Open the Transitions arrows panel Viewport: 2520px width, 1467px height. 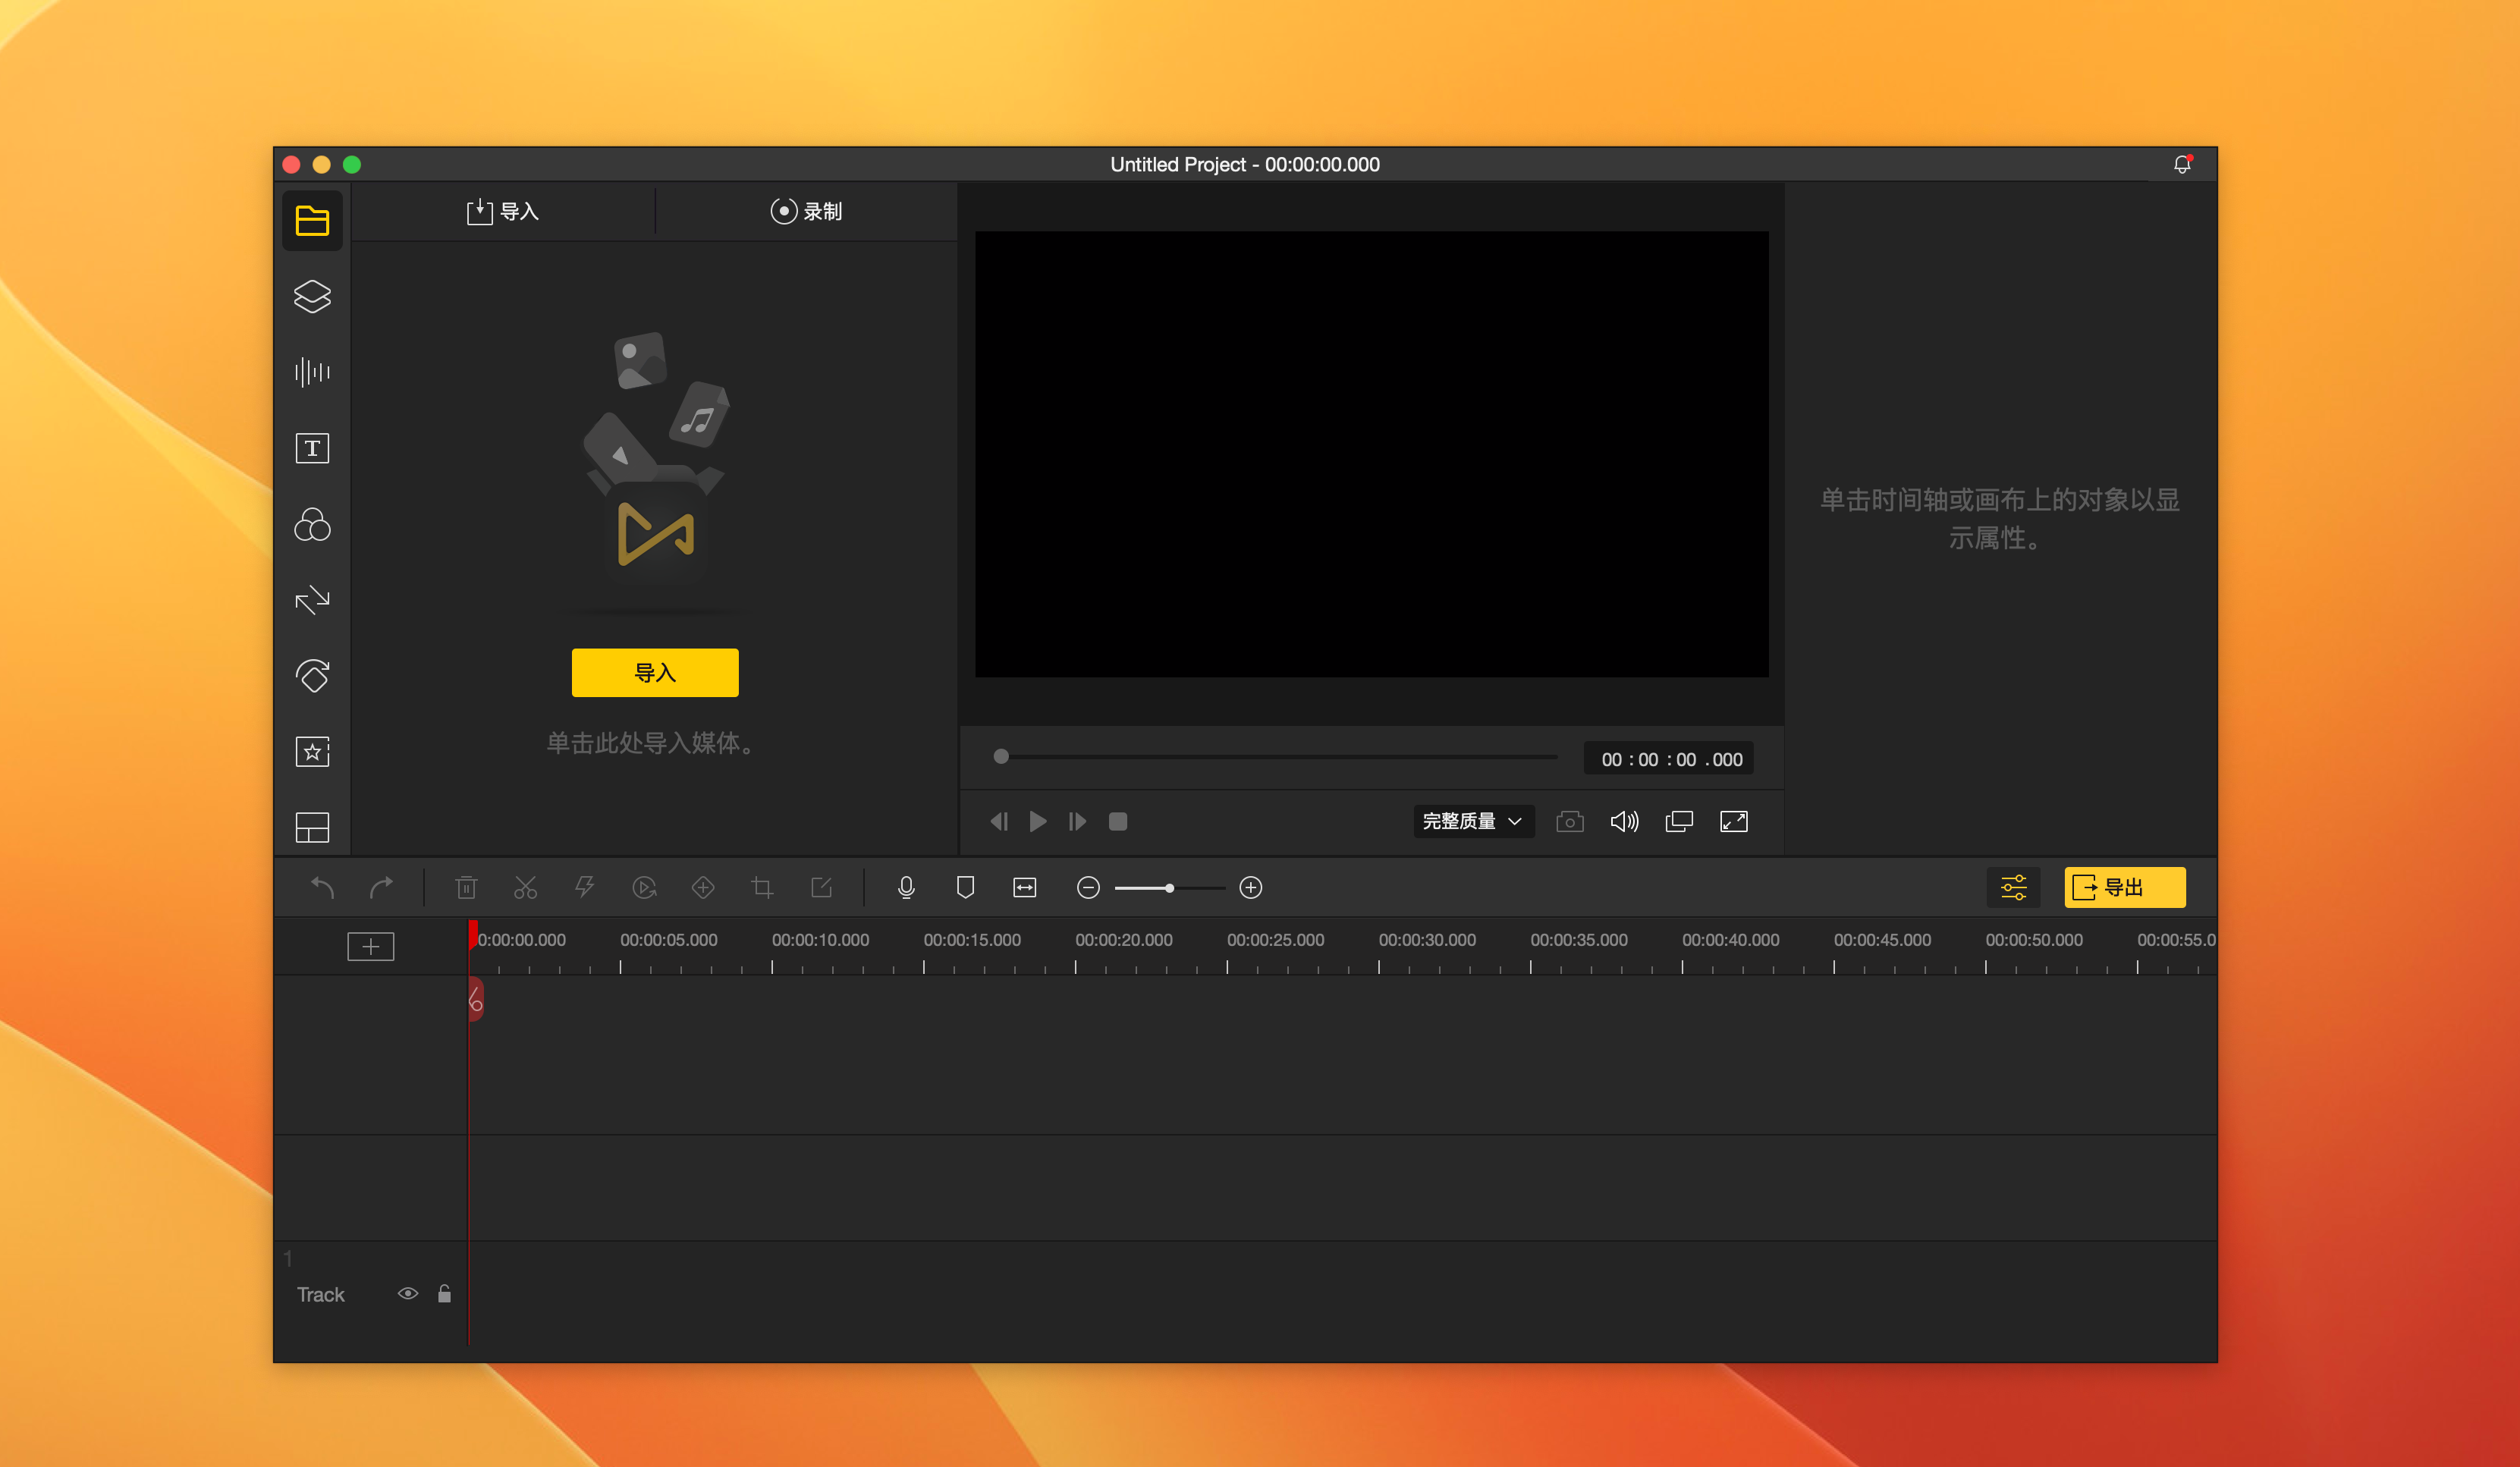tap(312, 600)
